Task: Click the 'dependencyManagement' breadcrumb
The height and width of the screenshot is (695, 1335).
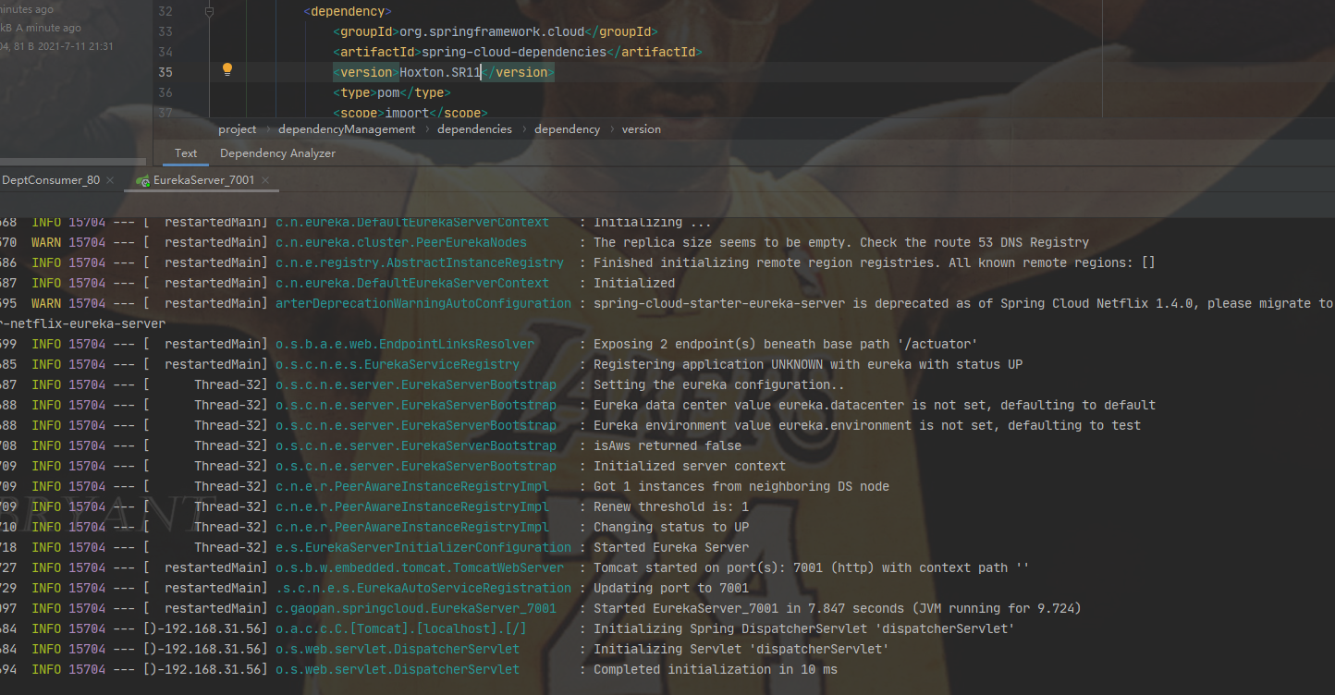Action: (347, 129)
